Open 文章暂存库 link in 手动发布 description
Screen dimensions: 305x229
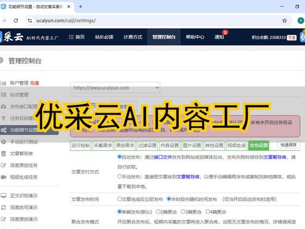click(x=188, y=177)
